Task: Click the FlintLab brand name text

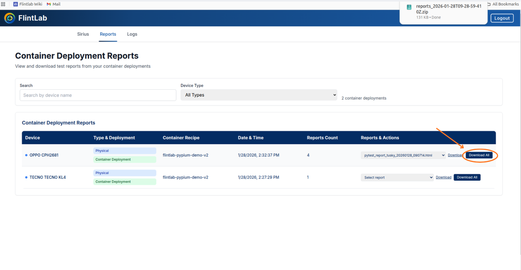Action: [x=33, y=18]
